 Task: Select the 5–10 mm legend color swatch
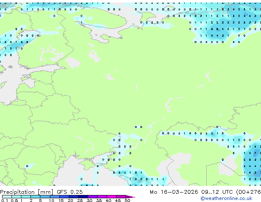[45, 197]
